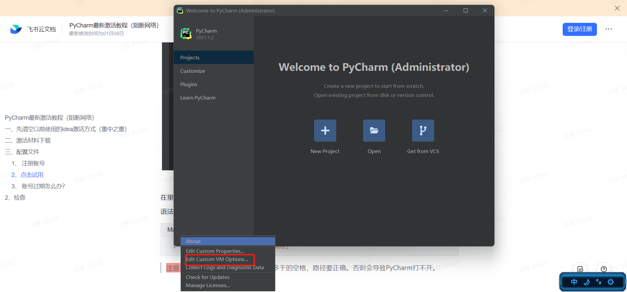Screen dimensions: 627x292
Task: Choose Collect Logs and Diagnostic Data
Action: [x=228, y=267]
